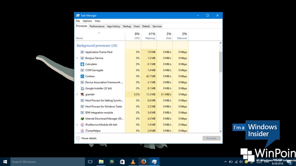The image size is (296, 166).
Task: Show hidden icons in system tray
Action: click(x=225, y=162)
